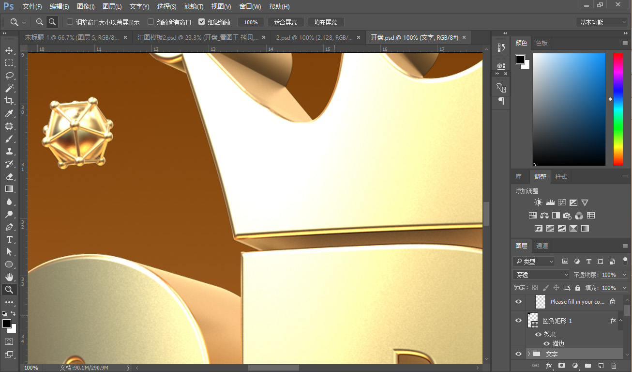Switch to the 色板 swatches tab
The height and width of the screenshot is (372, 632).
542,43
